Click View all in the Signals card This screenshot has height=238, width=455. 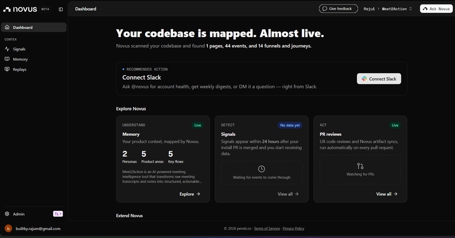pyautogui.click(x=288, y=194)
